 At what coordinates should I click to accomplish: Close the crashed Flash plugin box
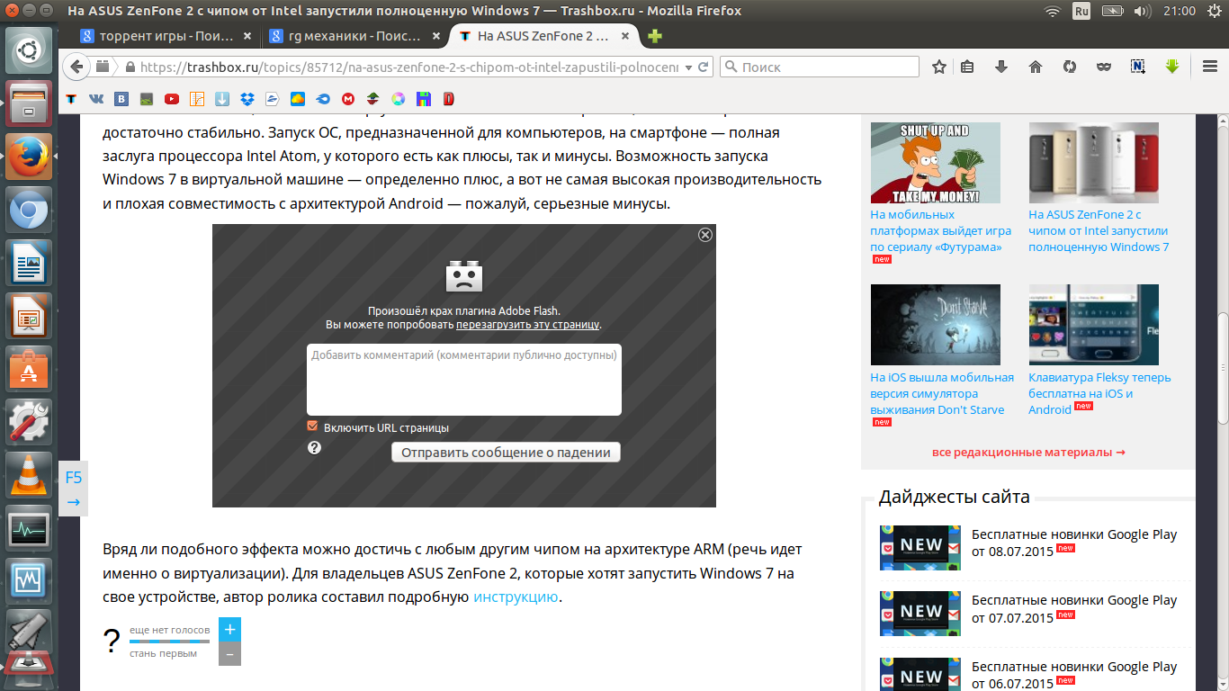pyautogui.click(x=705, y=235)
